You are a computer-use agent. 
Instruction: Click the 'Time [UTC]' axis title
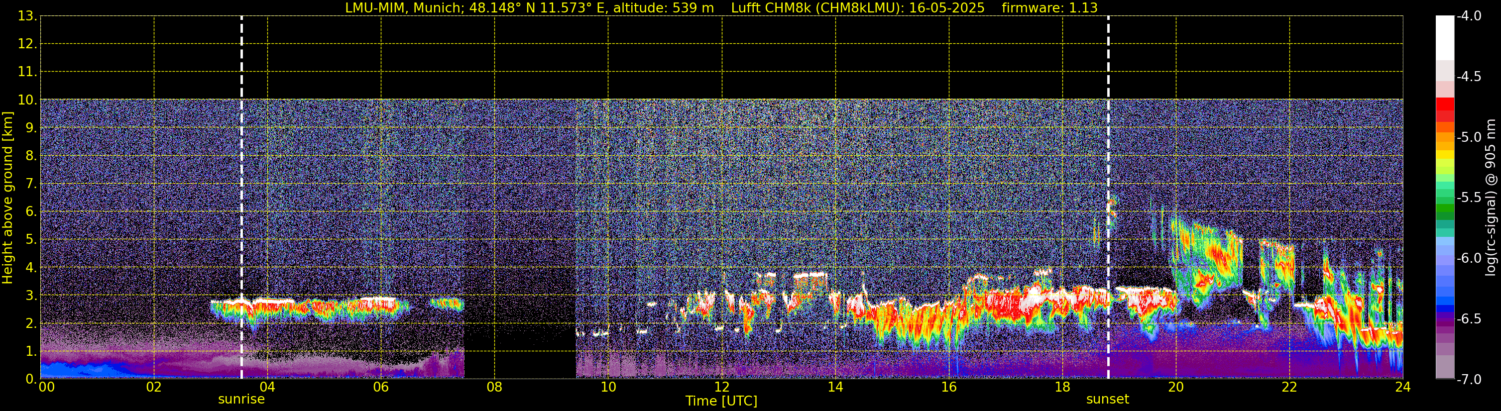(721, 401)
